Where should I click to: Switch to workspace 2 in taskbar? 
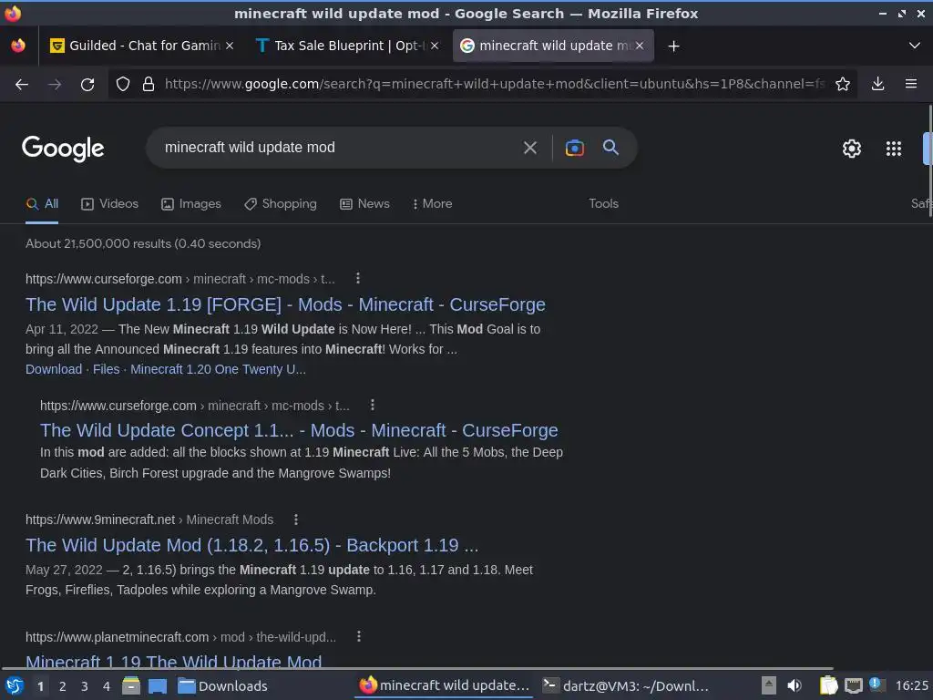(x=63, y=686)
